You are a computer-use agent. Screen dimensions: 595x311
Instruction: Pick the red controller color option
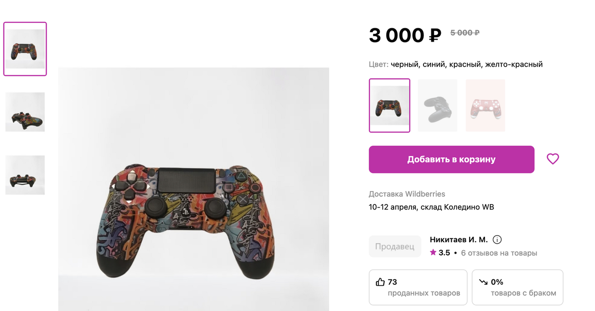[485, 105]
